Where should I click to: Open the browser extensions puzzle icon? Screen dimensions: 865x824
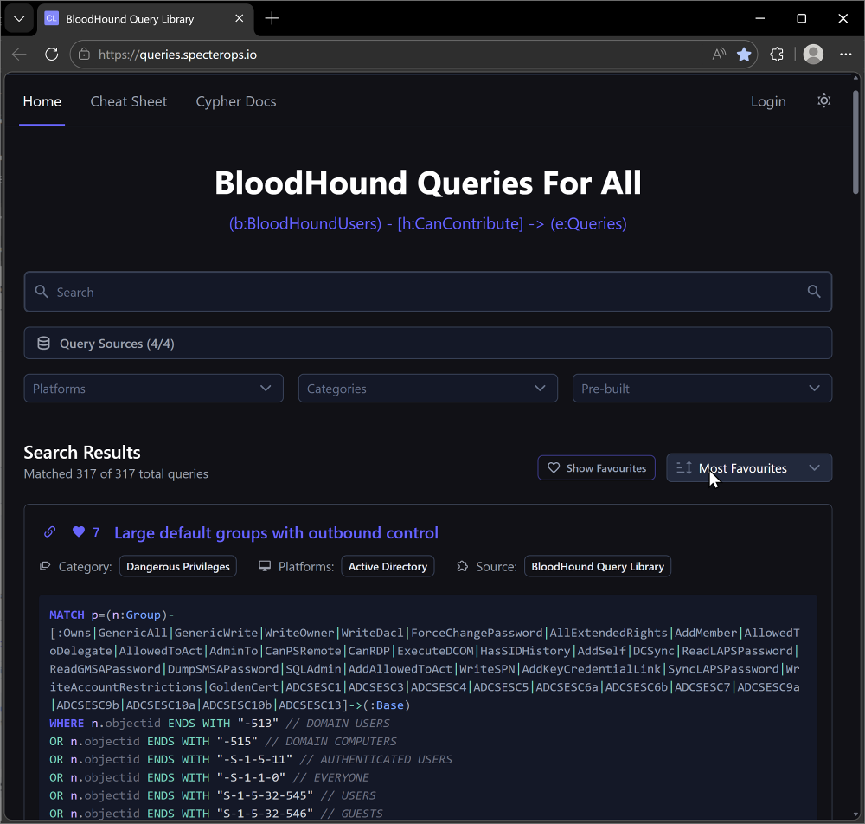pyautogui.click(x=777, y=54)
